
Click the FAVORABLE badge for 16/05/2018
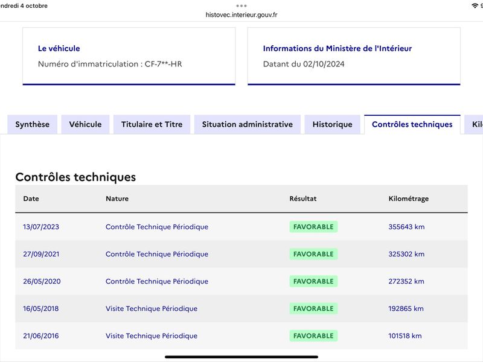pos(313,308)
